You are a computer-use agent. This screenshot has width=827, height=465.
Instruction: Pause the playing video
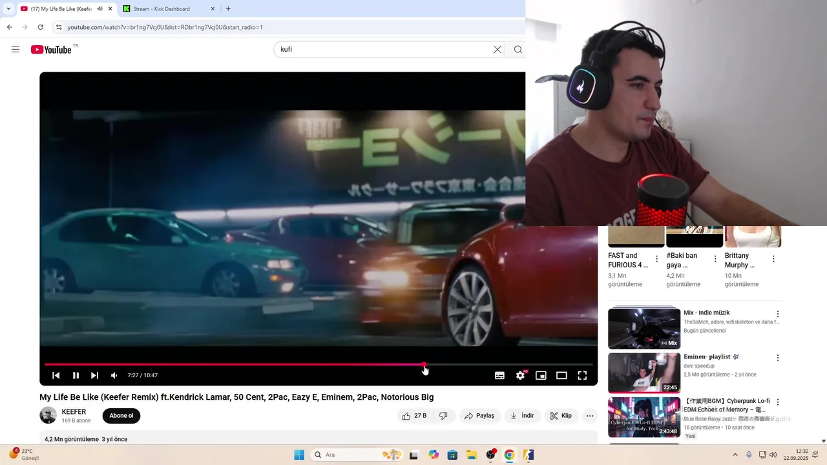click(x=76, y=375)
